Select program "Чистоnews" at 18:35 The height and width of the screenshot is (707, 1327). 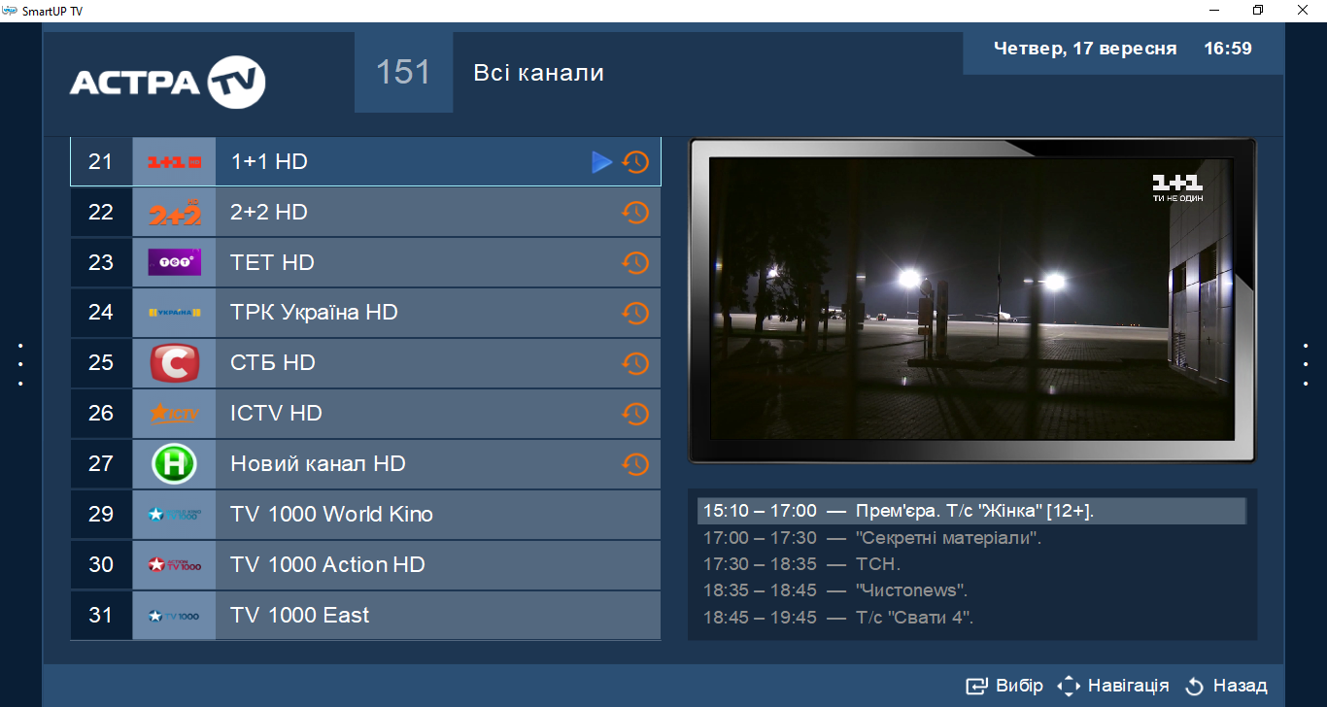[835, 590]
